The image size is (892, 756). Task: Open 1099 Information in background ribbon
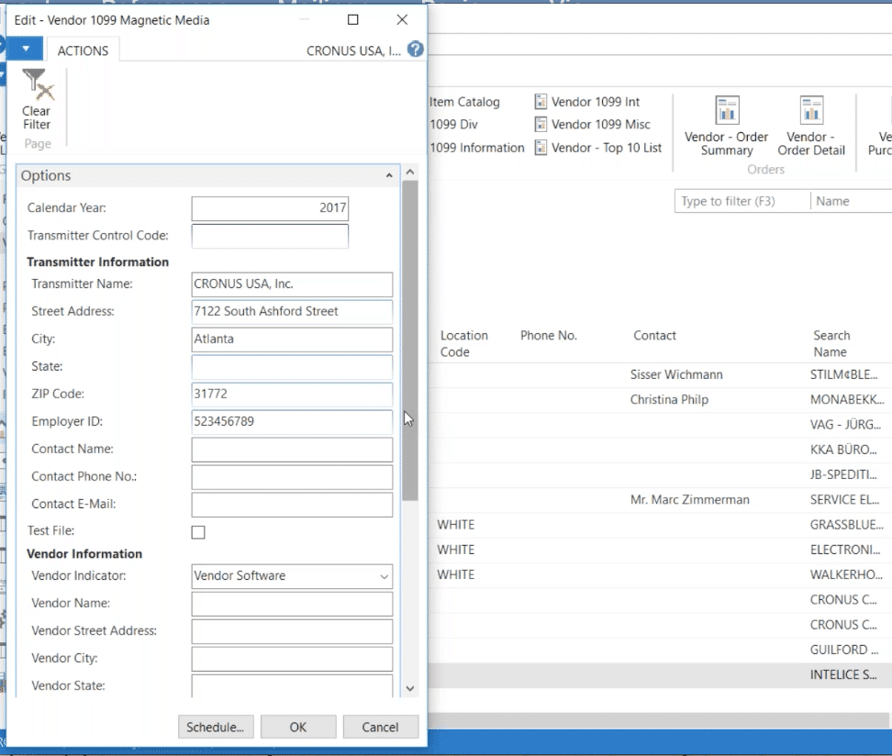pos(476,148)
